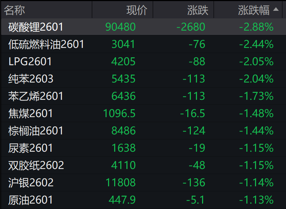Select the 低硫燃料油2601 contract

pyautogui.click(x=46, y=44)
